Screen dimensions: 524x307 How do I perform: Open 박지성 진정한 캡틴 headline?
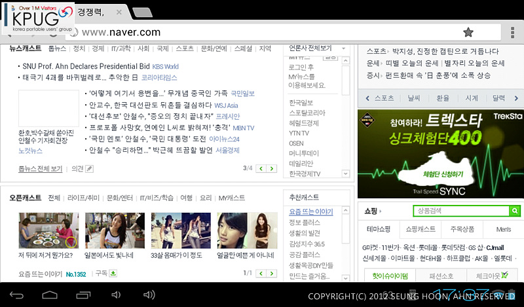(x=445, y=51)
